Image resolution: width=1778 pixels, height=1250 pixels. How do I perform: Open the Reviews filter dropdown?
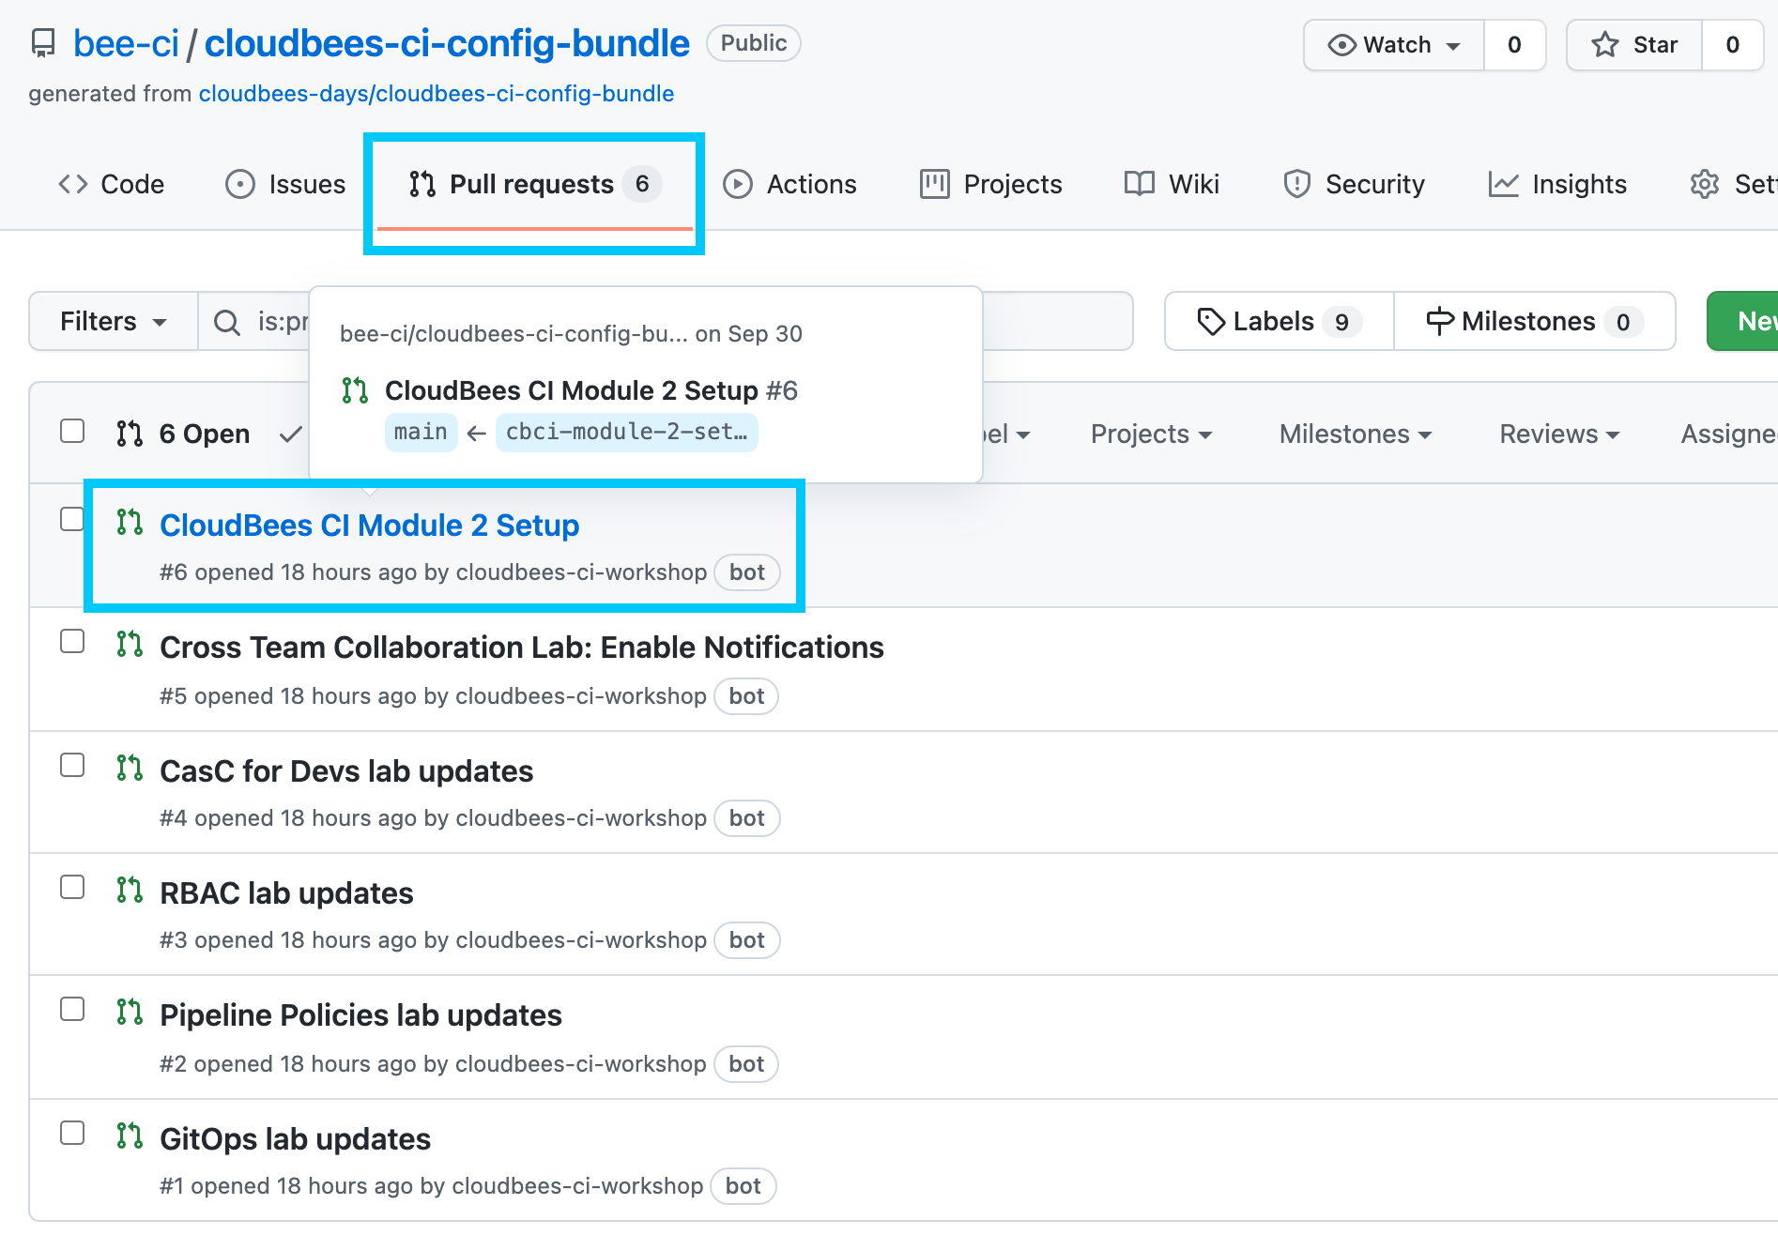(1557, 434)
